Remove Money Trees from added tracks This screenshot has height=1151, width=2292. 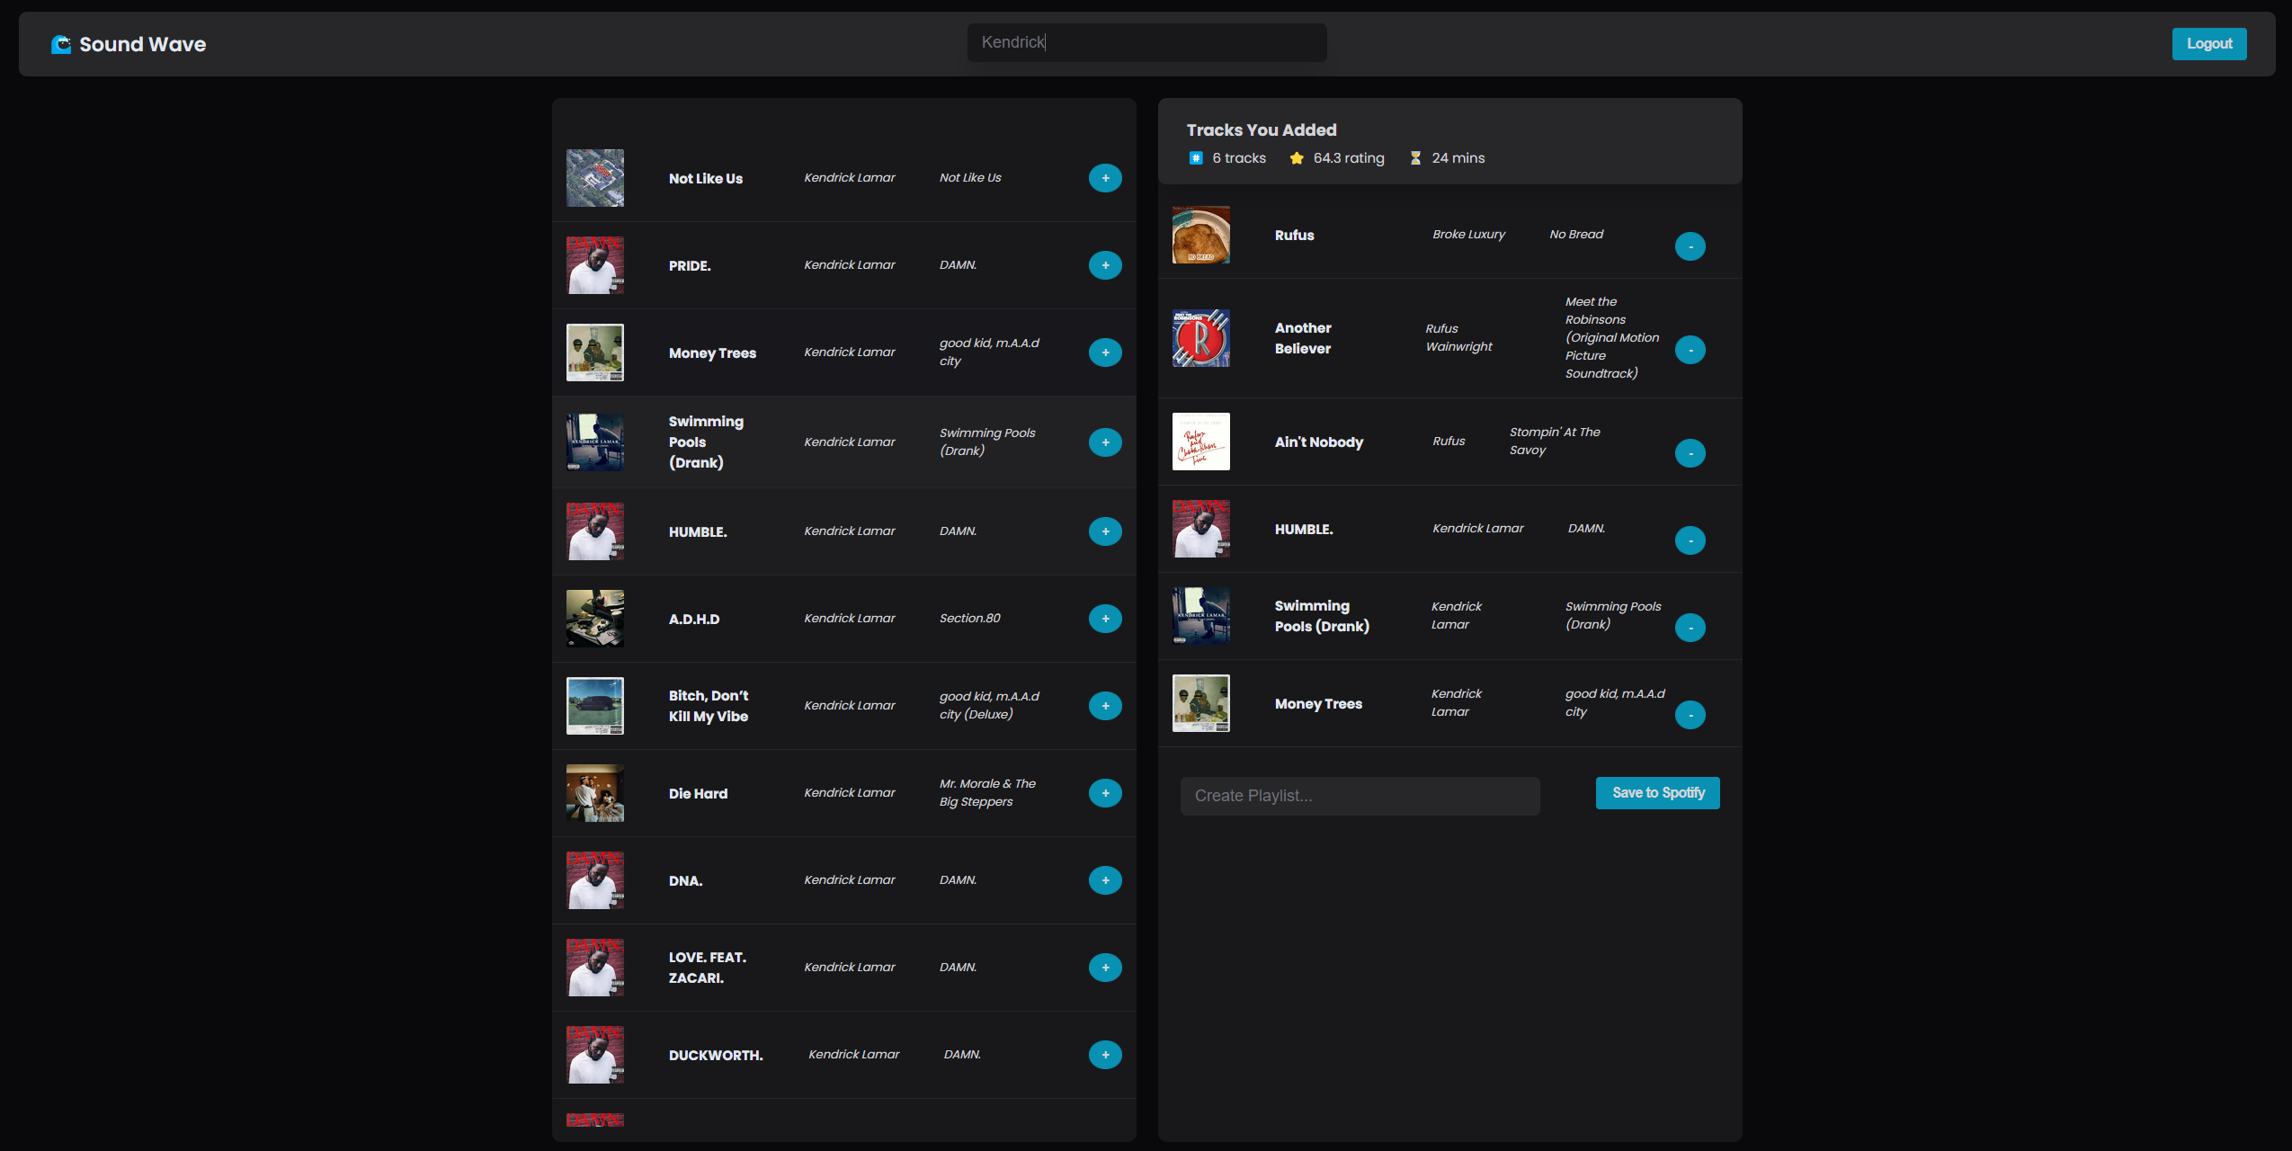1690,715
